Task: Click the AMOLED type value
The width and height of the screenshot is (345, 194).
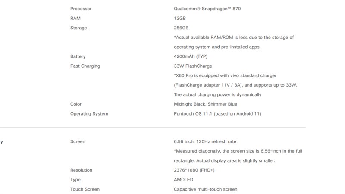Action: click(x=183, y=180)
